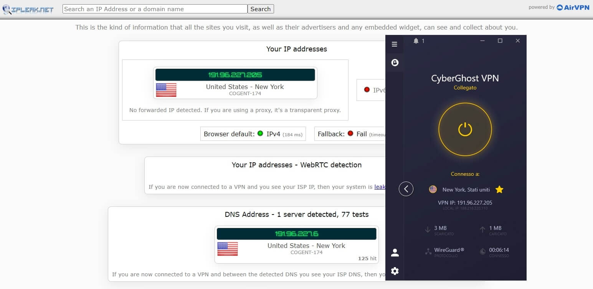Minimize the CyberGhost window

point(482,41)
